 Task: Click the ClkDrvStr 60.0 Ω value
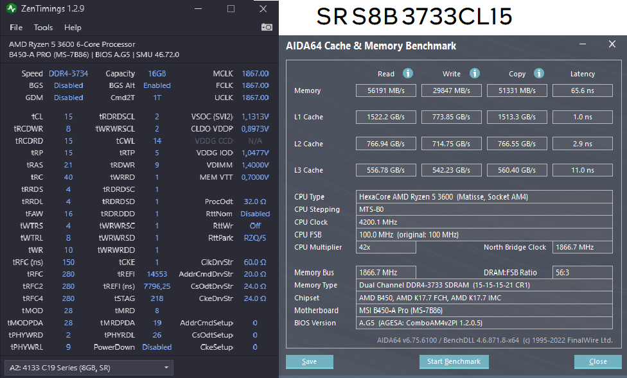[255, 262]
